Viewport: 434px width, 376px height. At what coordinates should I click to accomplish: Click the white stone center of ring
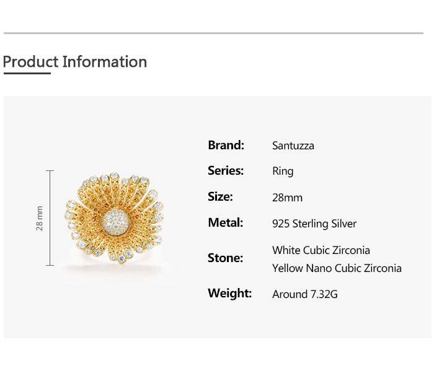115,221
